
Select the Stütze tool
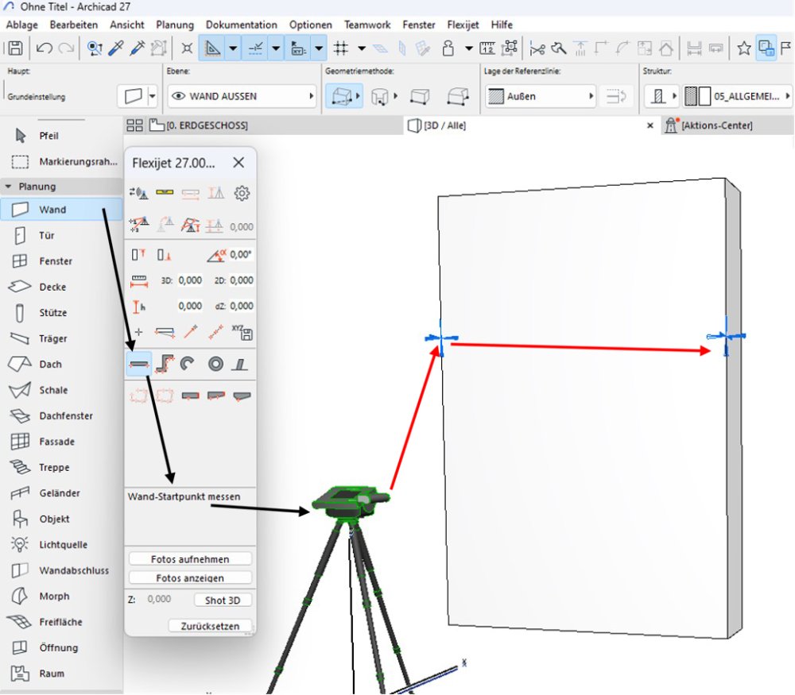click(x=61, y=312)
